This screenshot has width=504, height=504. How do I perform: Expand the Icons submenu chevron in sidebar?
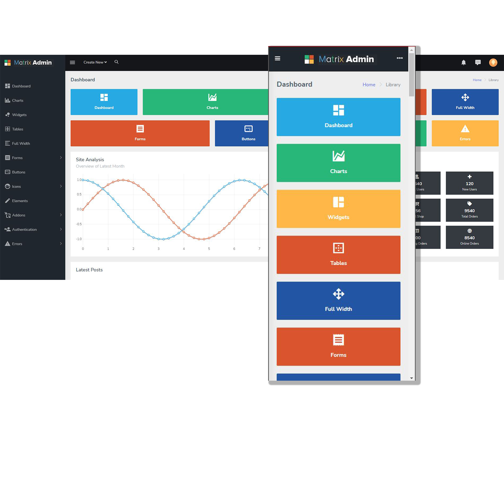click(61, 186)
